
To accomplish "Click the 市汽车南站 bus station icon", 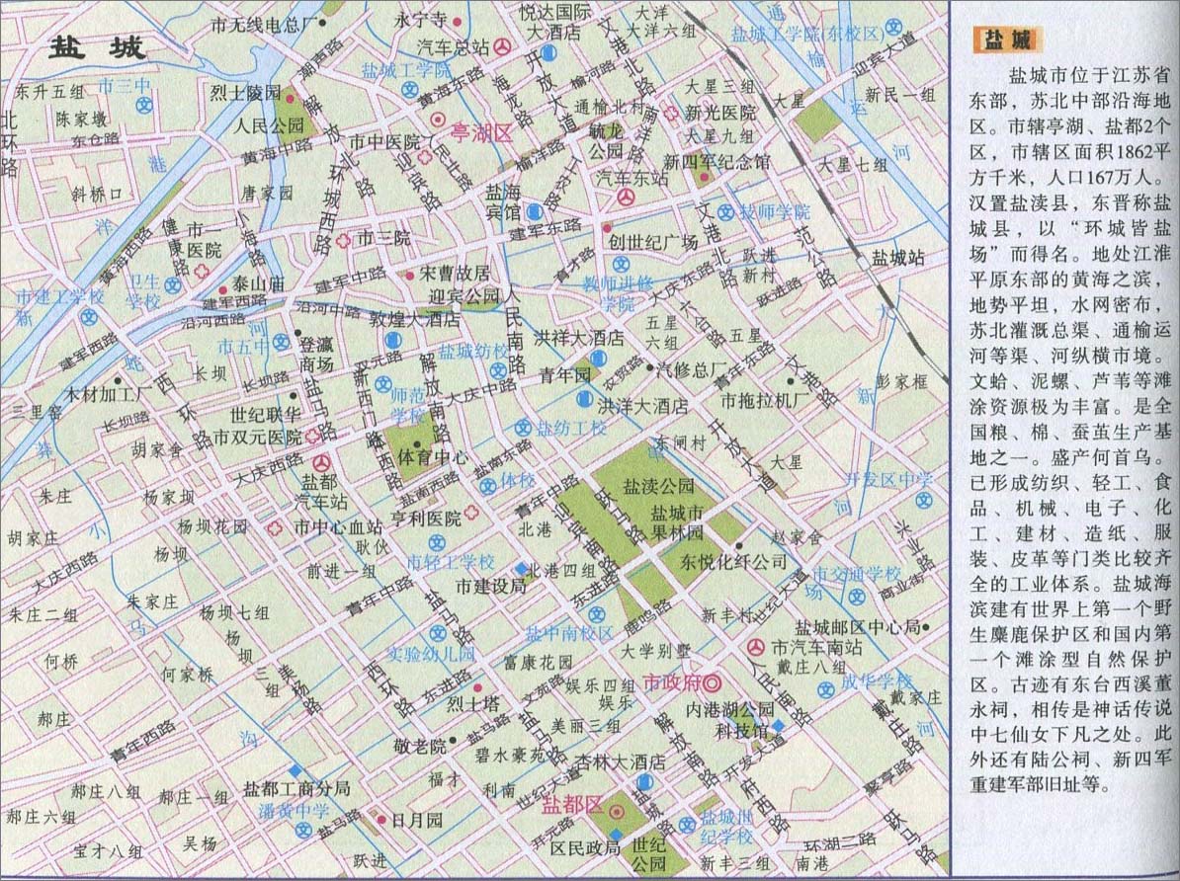I will pyautogui.click(x=756, y=648).
